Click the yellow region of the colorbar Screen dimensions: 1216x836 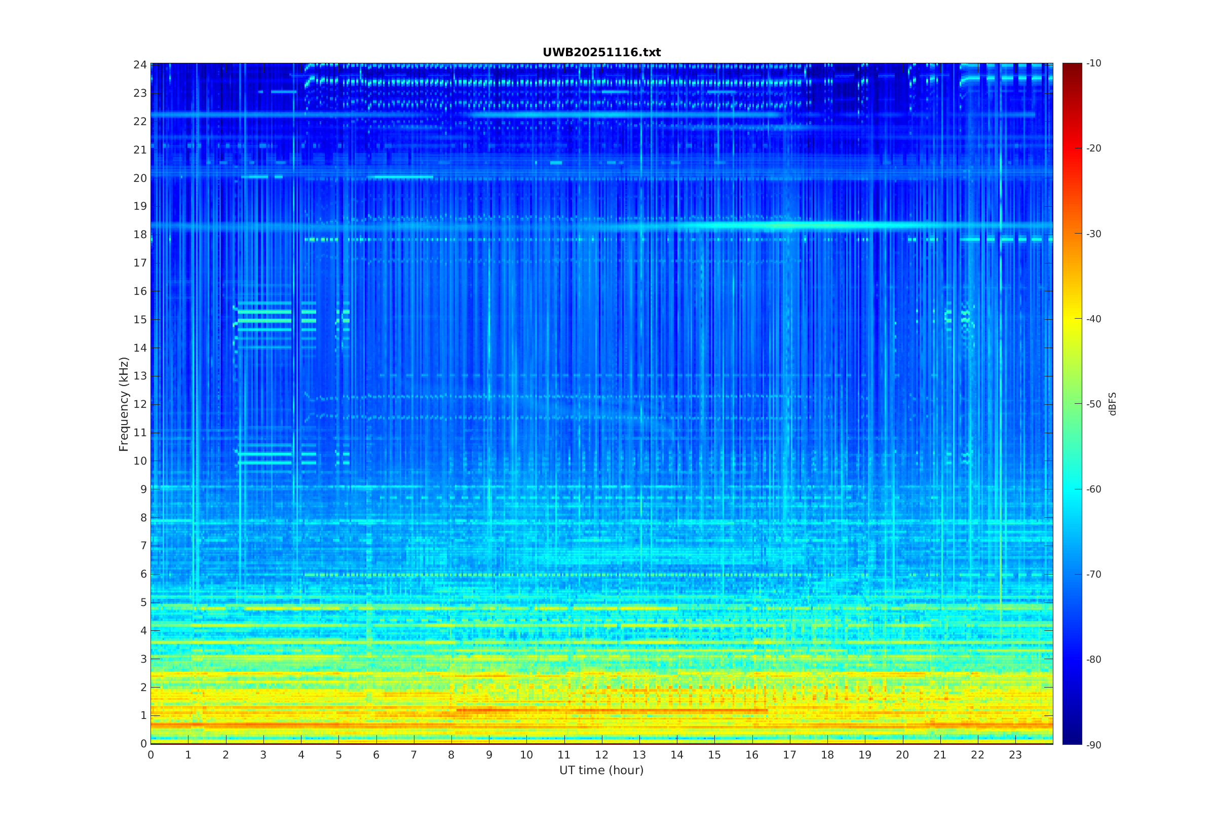1072,320
